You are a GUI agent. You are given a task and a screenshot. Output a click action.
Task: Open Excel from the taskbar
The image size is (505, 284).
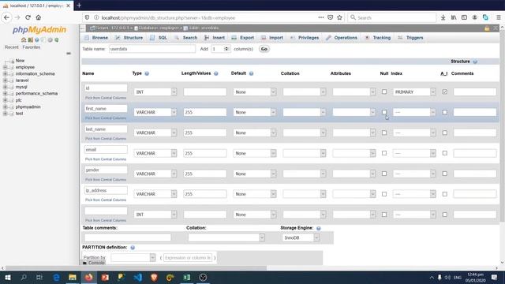(187, 277)
